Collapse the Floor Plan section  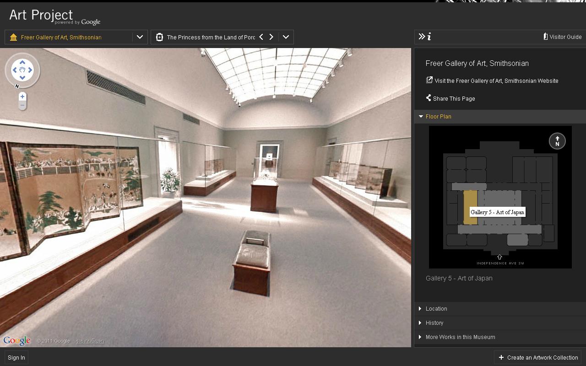[500, 117]
